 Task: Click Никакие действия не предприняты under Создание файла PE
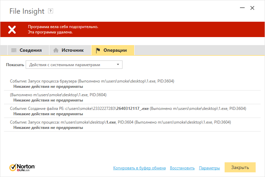pos(48,114)
